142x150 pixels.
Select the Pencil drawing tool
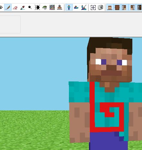(8, 7)
